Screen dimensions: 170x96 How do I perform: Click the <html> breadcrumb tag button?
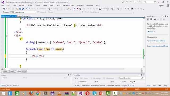[x=6, y=71]
